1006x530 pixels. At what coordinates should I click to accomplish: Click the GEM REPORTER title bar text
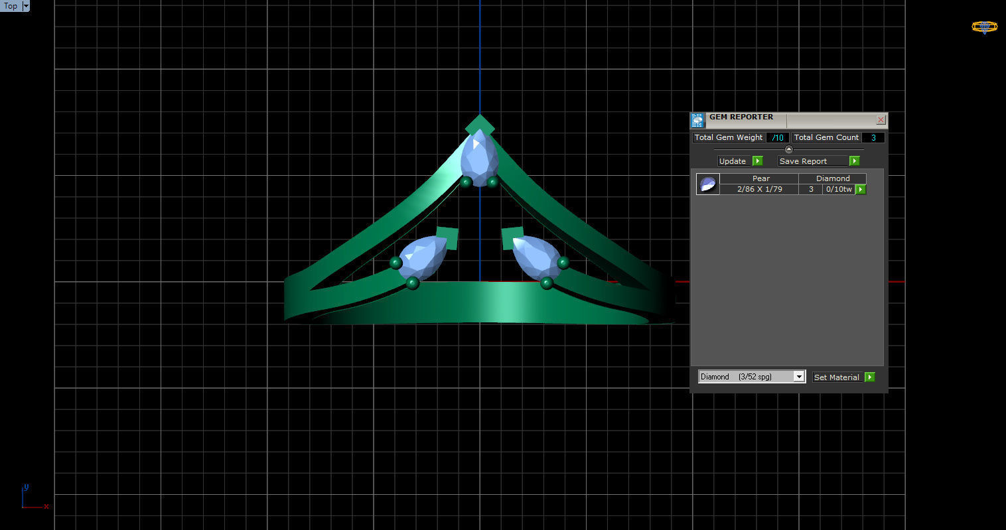[741, 117]
